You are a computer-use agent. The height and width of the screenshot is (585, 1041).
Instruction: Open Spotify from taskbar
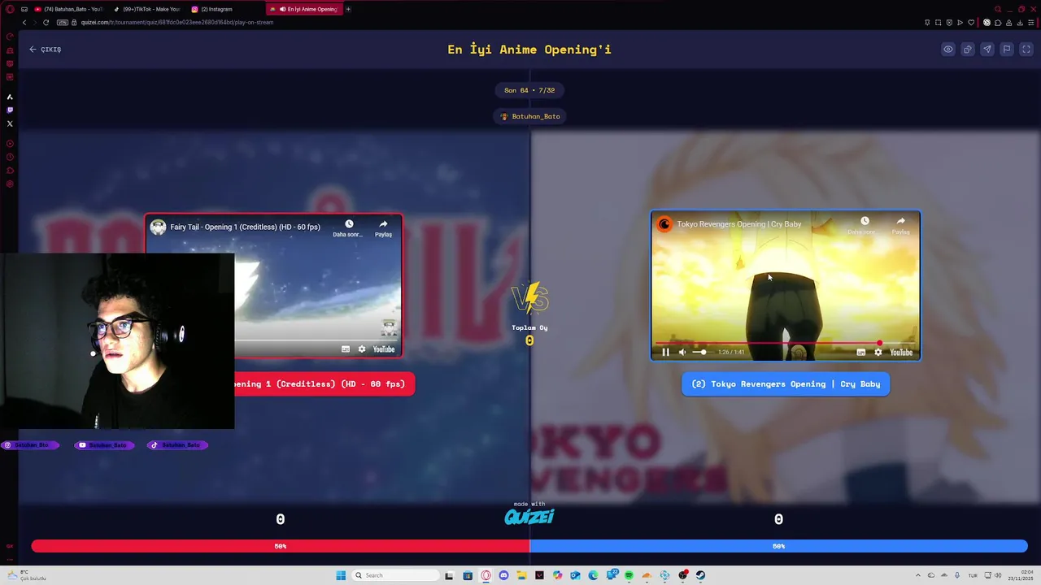coord(629,575)
